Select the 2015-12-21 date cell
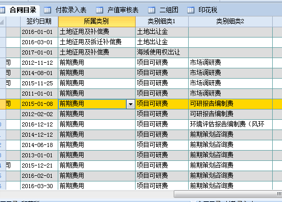 [x=39, y=166]
